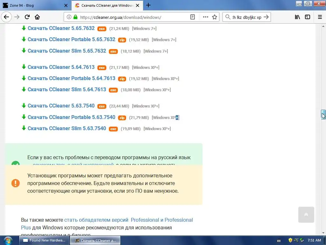Bookmark this page with the star
The image size is (326, 245).
point(215,17)
